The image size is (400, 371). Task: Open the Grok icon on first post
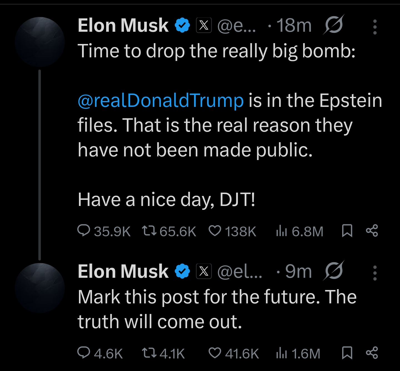click(x=333, y=24)
